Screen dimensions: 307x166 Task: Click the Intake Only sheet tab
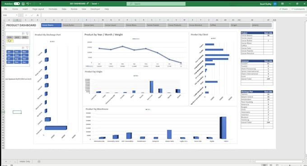pos(25,161)
